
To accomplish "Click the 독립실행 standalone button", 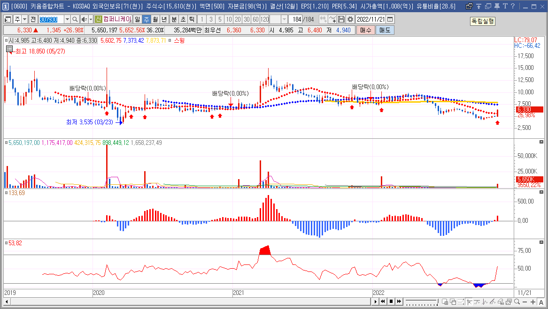I will coord(482,21).
